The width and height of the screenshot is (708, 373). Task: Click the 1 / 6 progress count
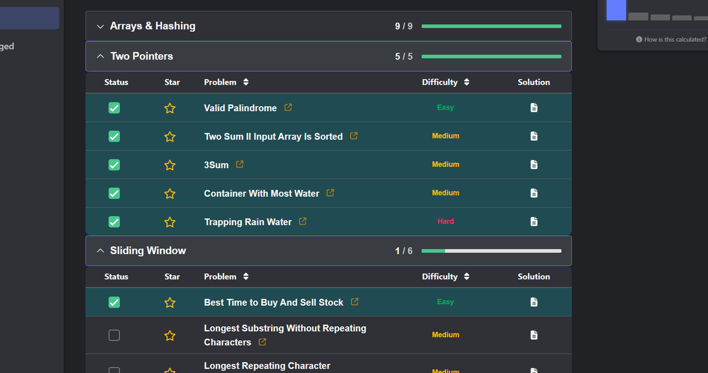404,251
